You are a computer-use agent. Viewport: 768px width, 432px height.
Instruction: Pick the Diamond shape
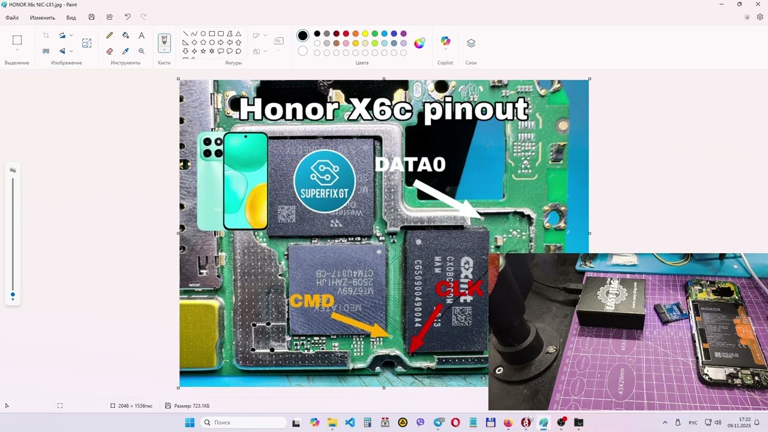pyautogui.click(x=194, y=43)
